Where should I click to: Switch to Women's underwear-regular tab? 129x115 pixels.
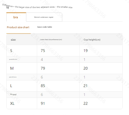[44, 17]
